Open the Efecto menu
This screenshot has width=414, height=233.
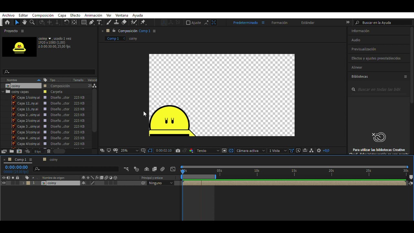(x=75, y=15)
